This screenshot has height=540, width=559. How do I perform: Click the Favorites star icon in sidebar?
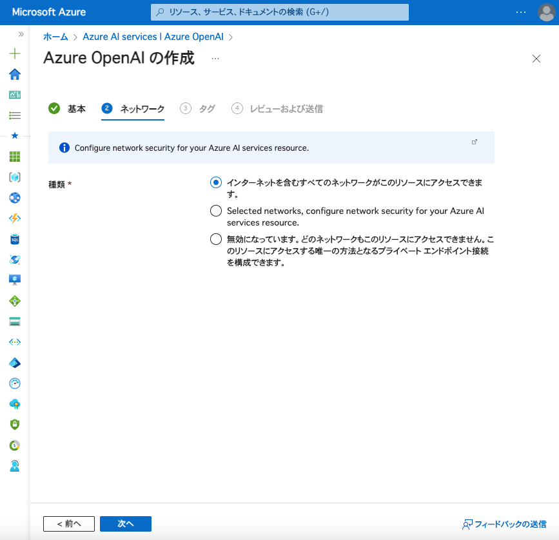point(15,136)
